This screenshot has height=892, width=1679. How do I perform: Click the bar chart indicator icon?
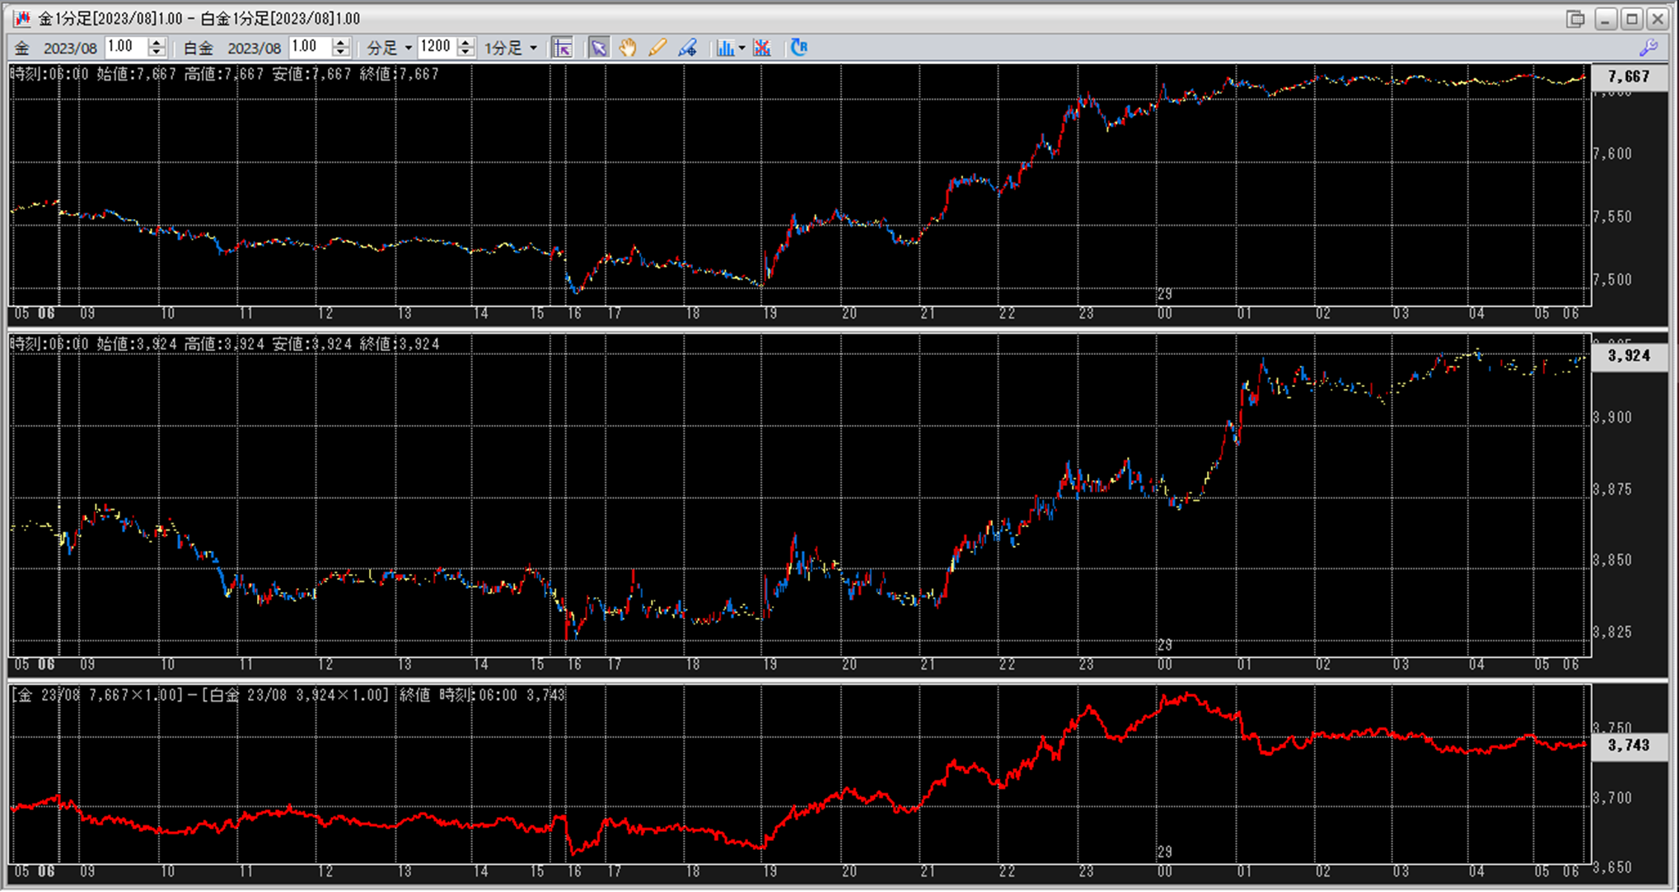(x=724, y=48)
